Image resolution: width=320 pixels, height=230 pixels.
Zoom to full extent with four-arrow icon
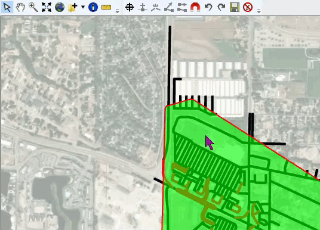coord(47,7)
